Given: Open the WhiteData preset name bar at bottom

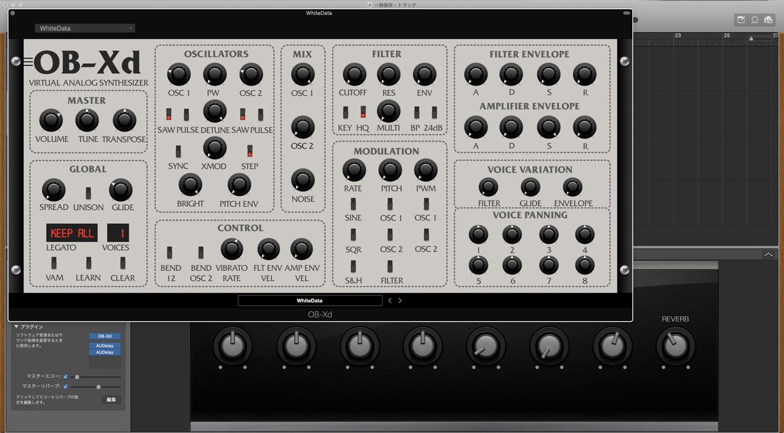Looking at the screenshot, I should point(310,300).
